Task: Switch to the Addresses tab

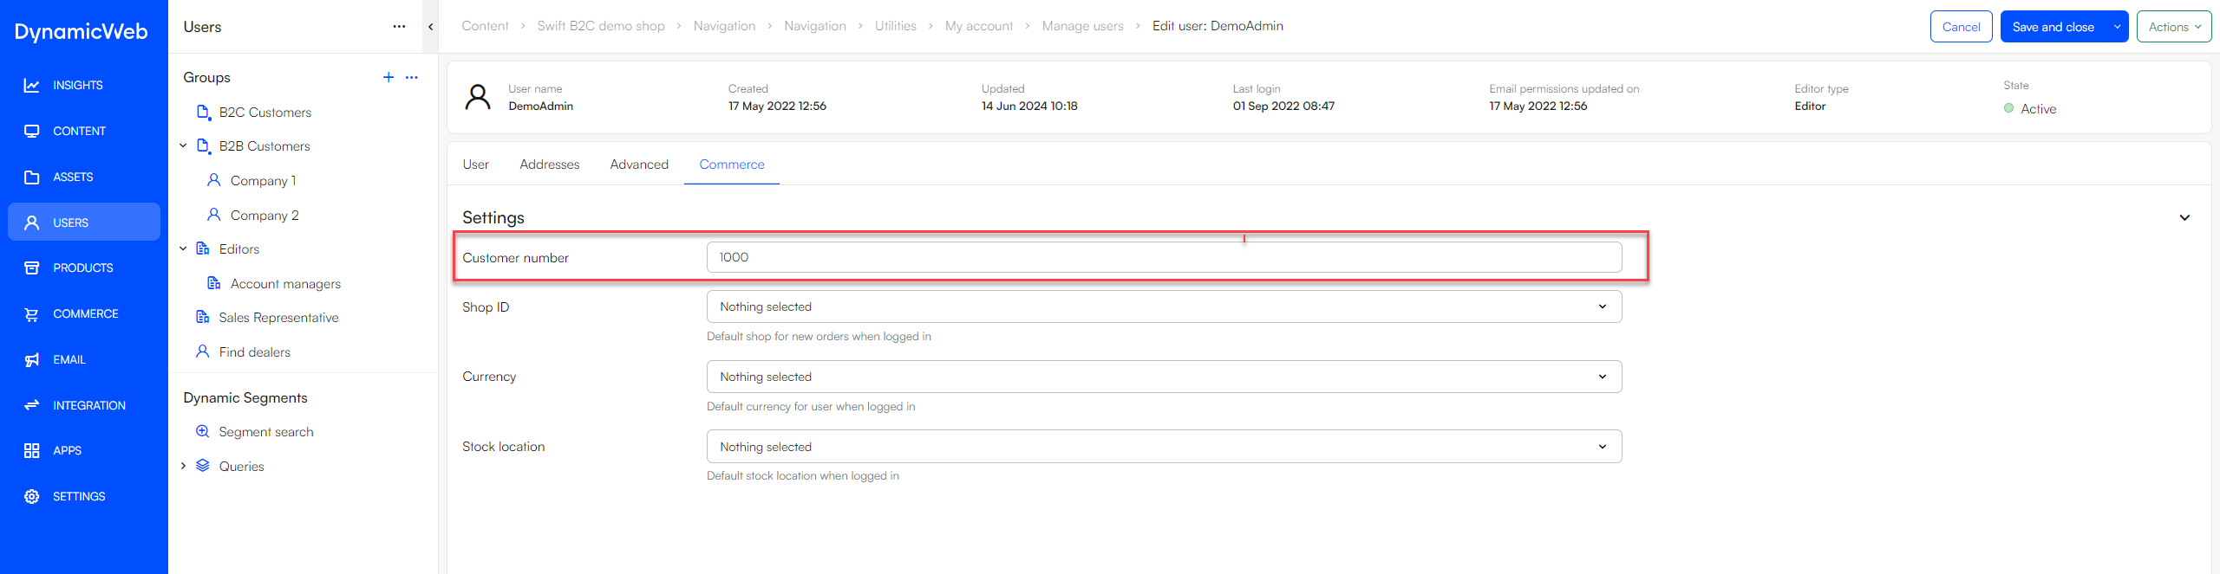Action: coord(549,164)
